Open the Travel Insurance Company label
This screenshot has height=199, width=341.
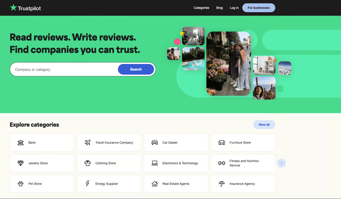[x=114, y=143]
